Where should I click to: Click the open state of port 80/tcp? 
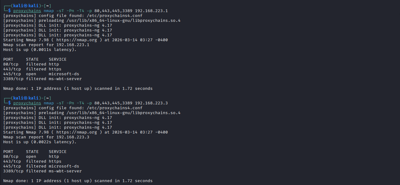click(x=31, y=157)
